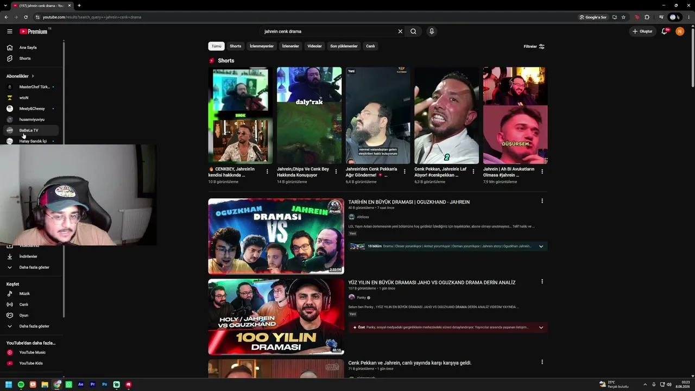Open more options for Ağır Gönderme short
This screenshot has height=391, width=695.
405,172
